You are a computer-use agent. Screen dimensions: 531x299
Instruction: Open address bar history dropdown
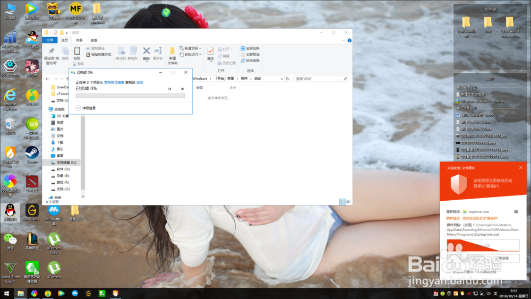281,79
